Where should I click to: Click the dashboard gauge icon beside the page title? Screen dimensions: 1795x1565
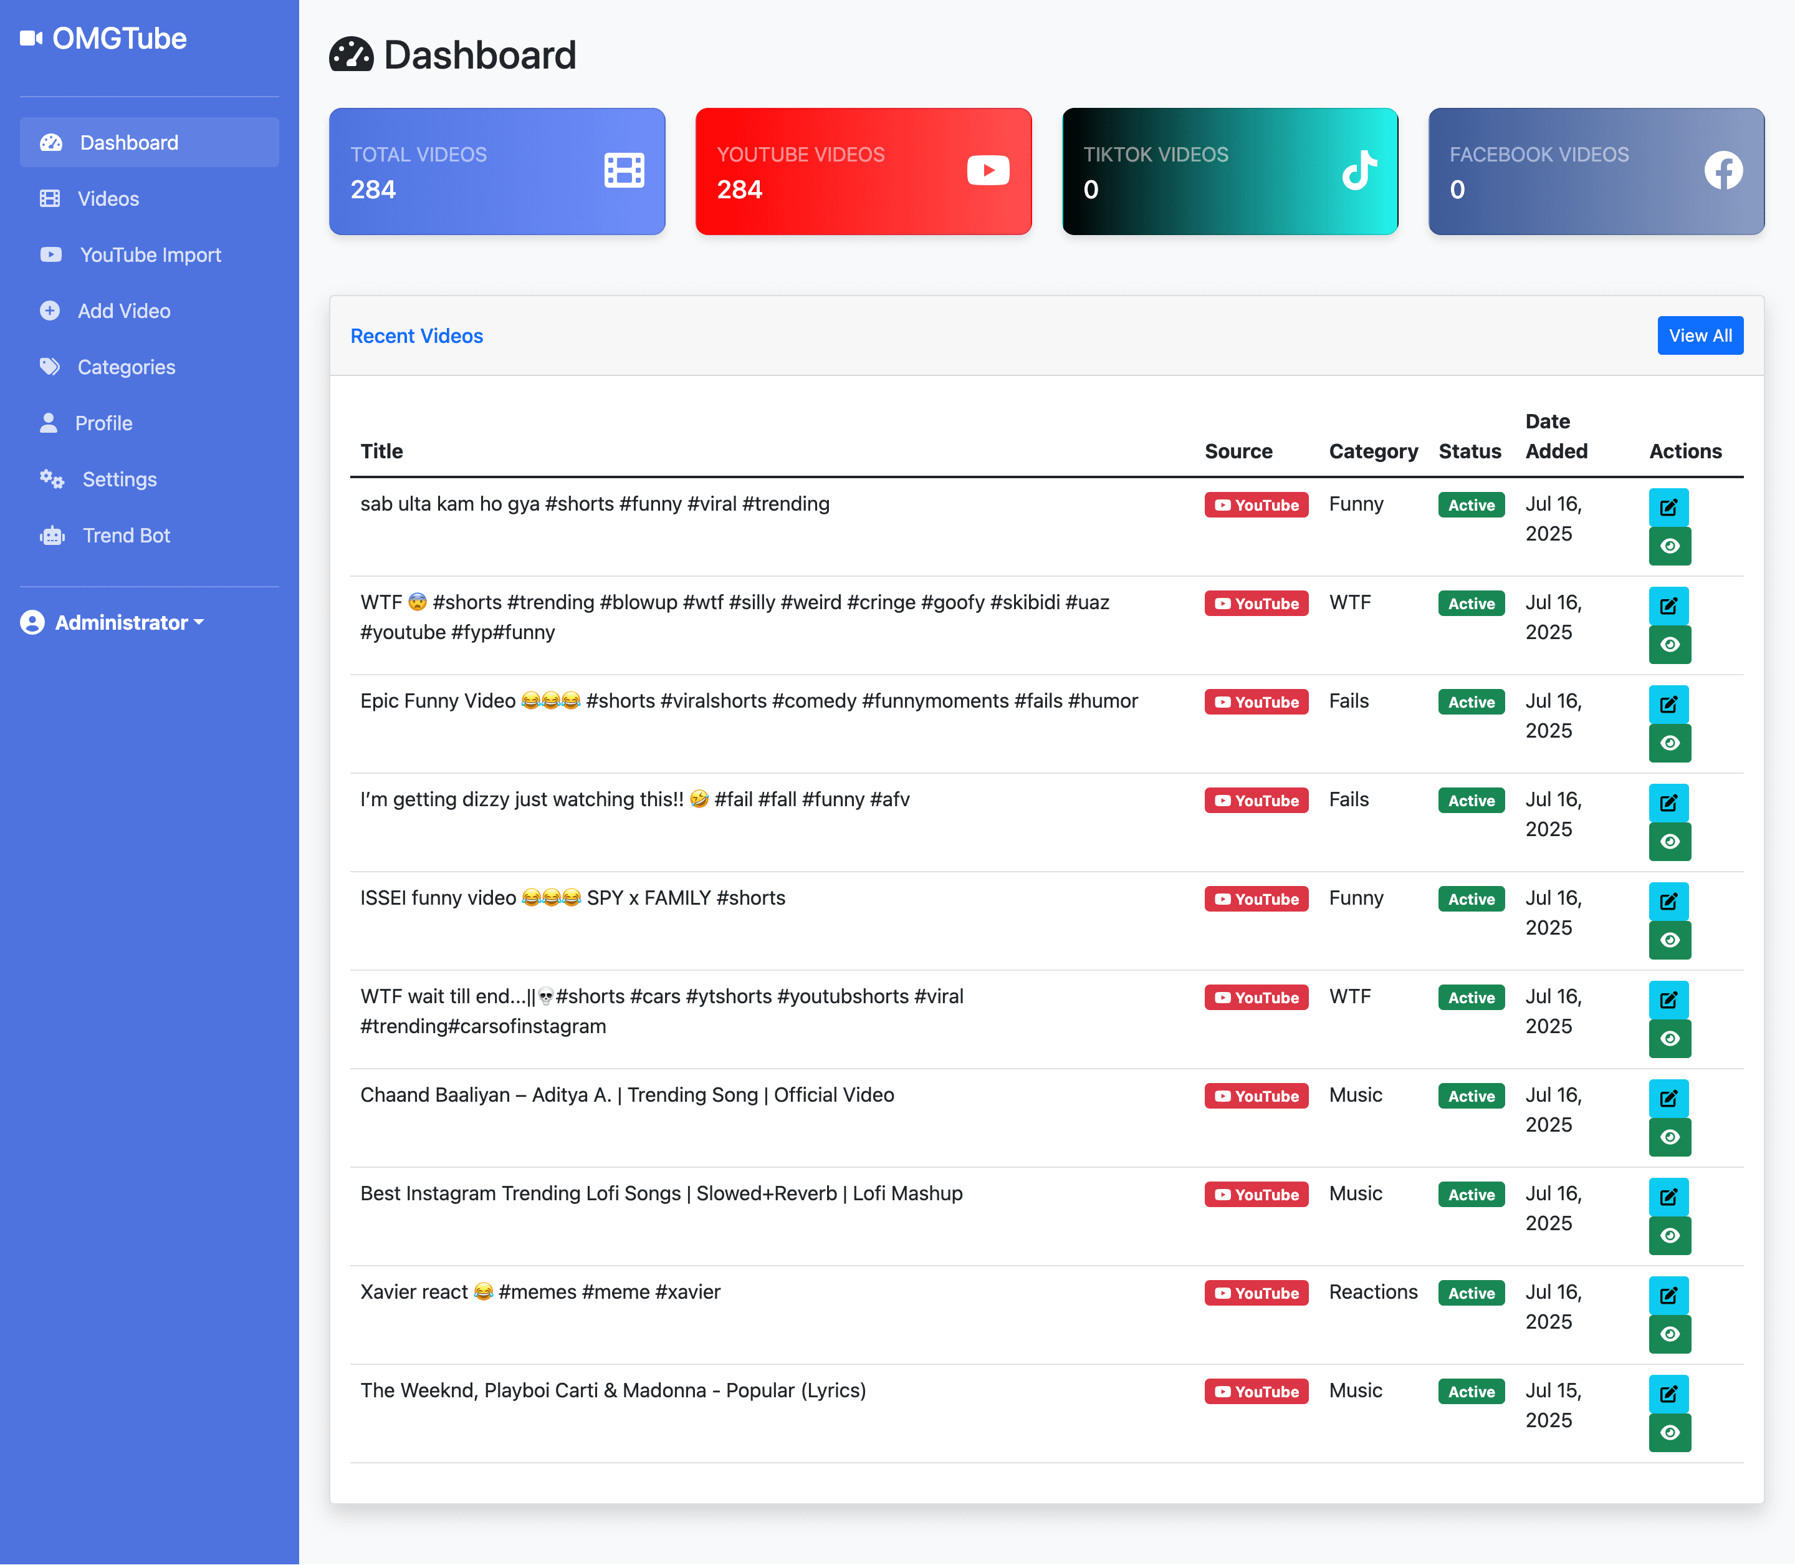coord(351,55)
